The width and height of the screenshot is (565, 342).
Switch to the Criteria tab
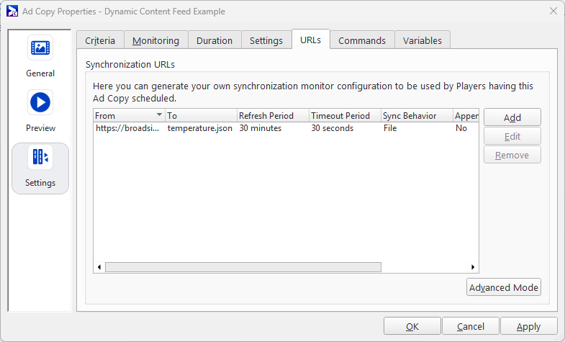click(x=100, y=40)
